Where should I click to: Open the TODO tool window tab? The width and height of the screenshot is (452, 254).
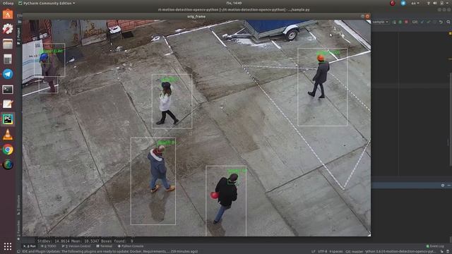49,246
